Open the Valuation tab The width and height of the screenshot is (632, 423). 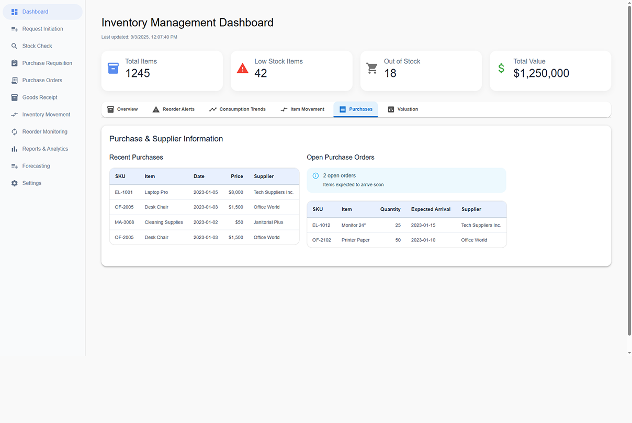[403, 109]
